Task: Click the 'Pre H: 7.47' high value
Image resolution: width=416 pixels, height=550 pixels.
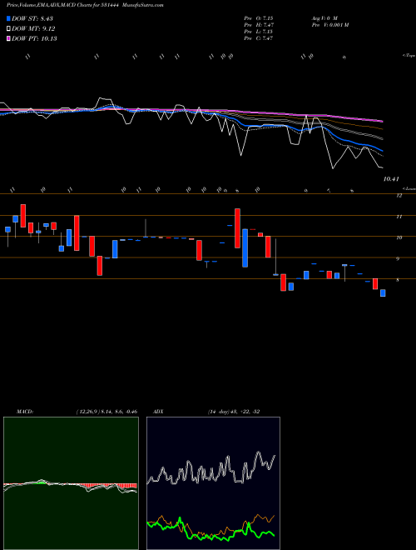Action: [259, 24]
